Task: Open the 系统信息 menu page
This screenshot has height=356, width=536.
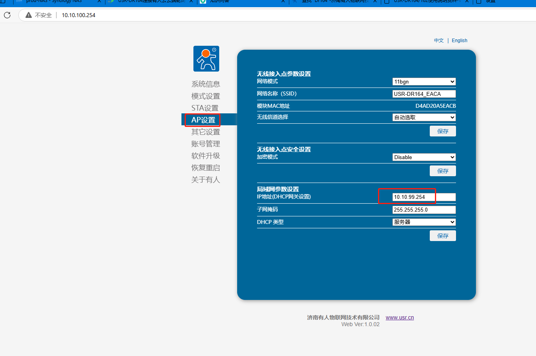Action: point(206,84)
